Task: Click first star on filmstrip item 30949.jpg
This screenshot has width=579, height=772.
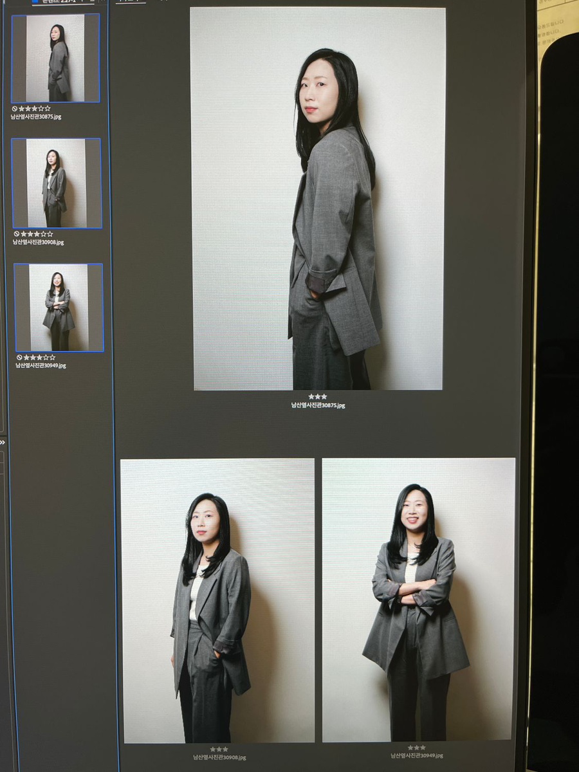Action: point(26,357)
